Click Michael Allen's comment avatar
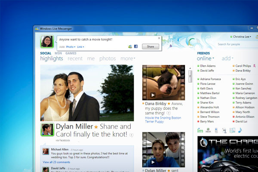This screenshot has height=172, width=258. [46, 151]
